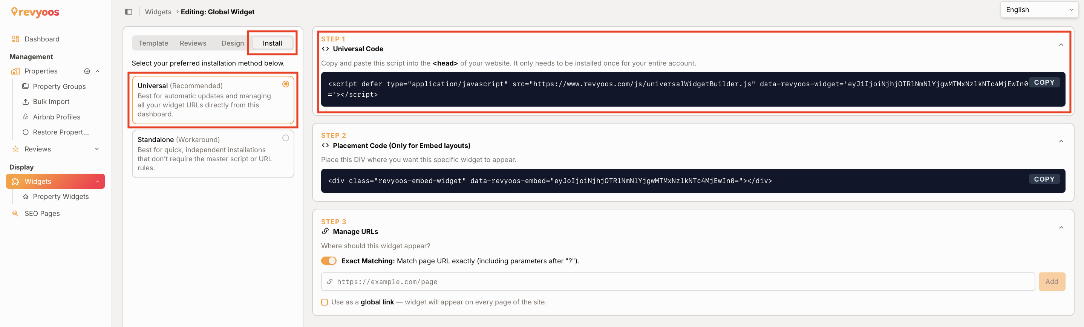This screenshot has width=1084, height=327.
Task: Switch to the Design tab
Action: pyautogui.click(x=233, y=43)
